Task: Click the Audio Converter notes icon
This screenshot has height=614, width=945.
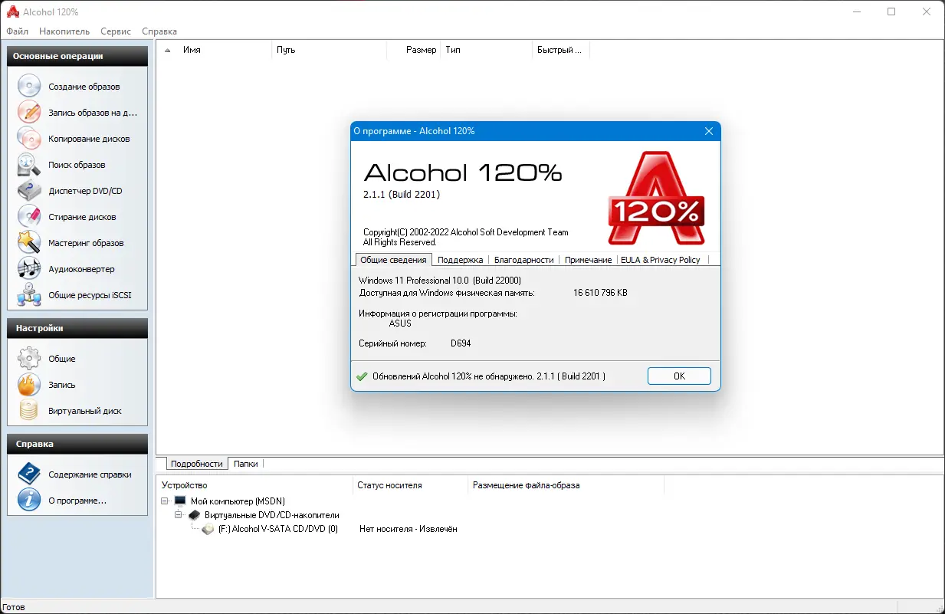Action: tap(28, 269)
